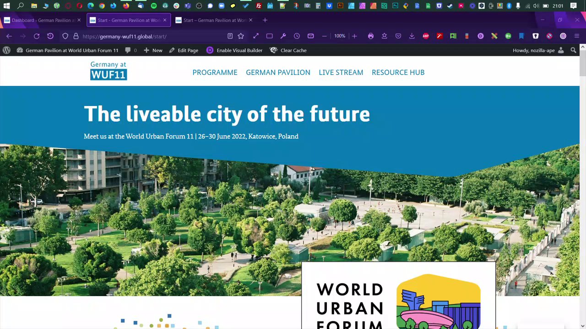Open Photoshop from the taskbar
Image resolution: width=586 pixels, height=329 pixels.
(395, 6)
